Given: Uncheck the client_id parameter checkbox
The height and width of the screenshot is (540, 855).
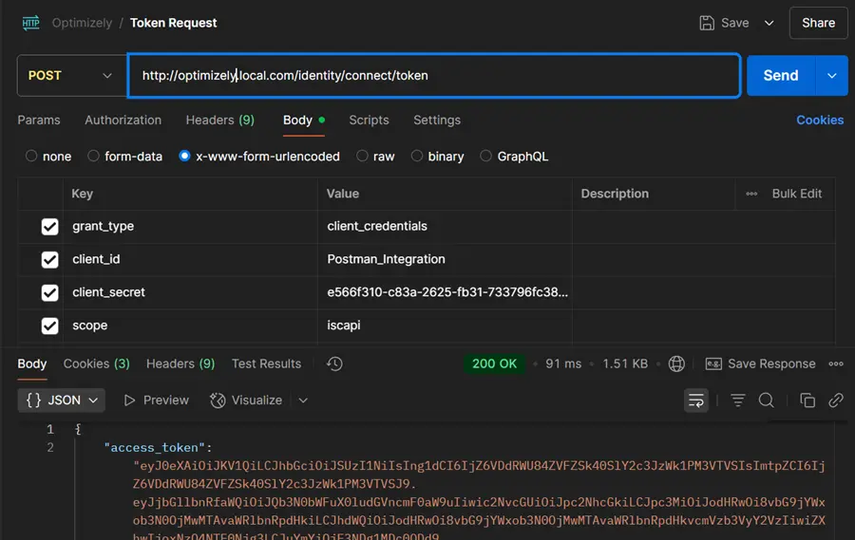Looking at the screenshot, I should (49, 260).
